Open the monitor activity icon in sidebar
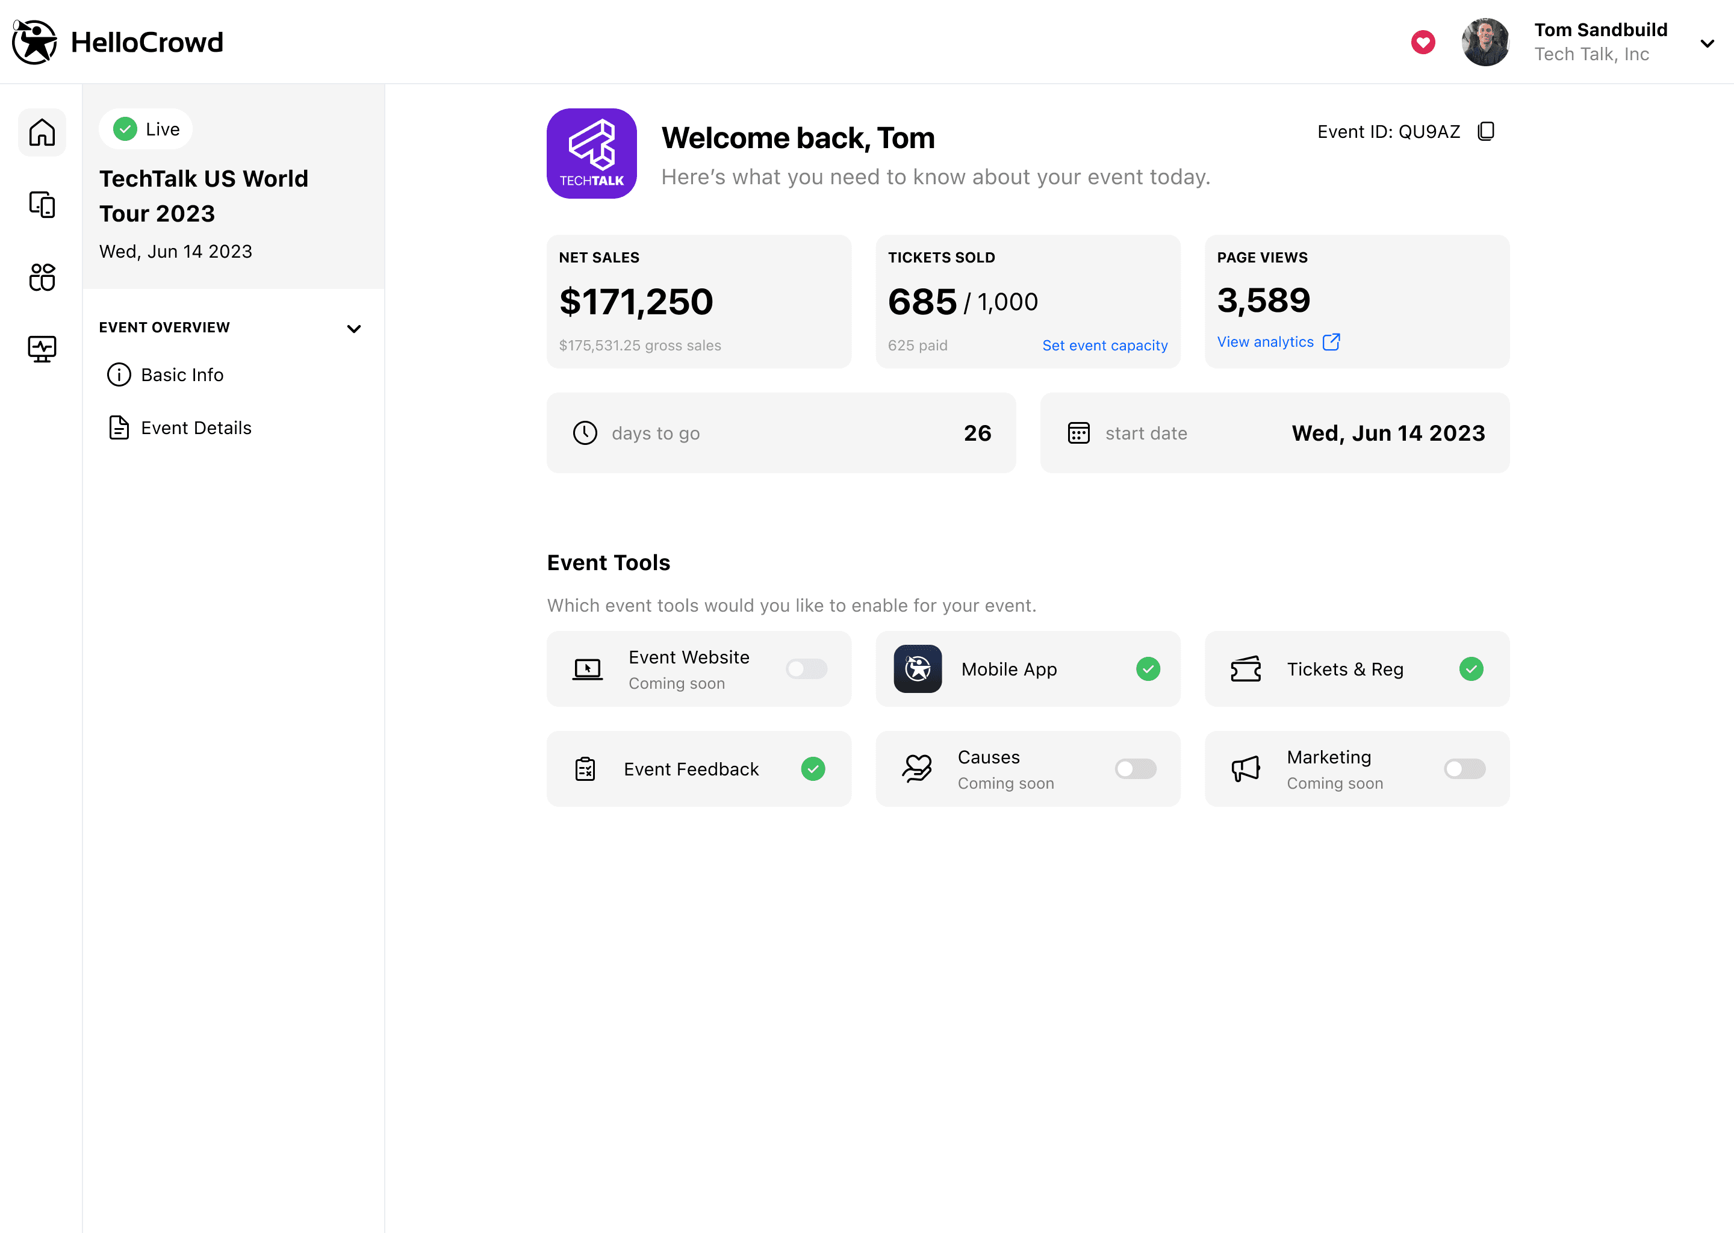This screenshot has height=1233, width=1734. coord(42,349)
